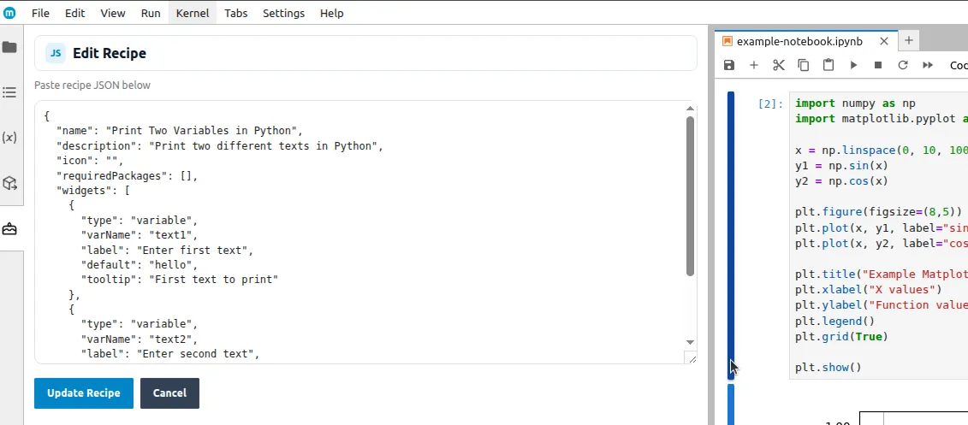Viewport: 968px width, 425px height.
Task: Click the import numpy as np line
Action: (x=855, y=103)
